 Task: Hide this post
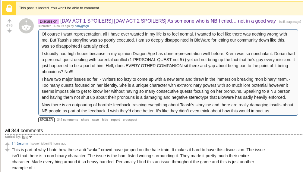[x=105, y=120]
